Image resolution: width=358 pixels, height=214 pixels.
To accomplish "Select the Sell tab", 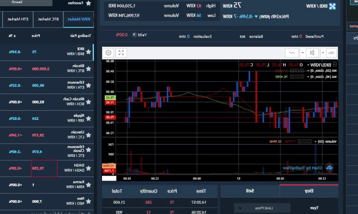I will (x=250, y=191).
